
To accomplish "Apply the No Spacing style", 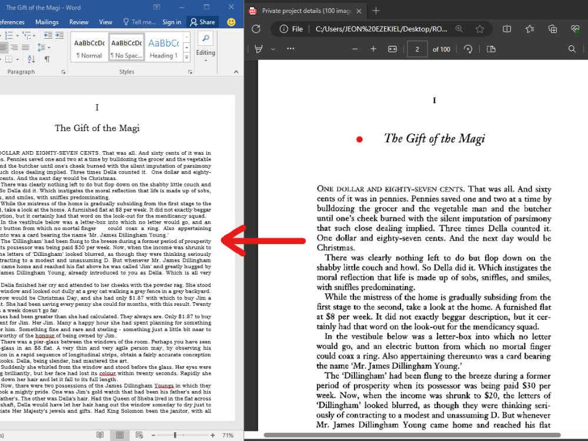I will point(126,48).
